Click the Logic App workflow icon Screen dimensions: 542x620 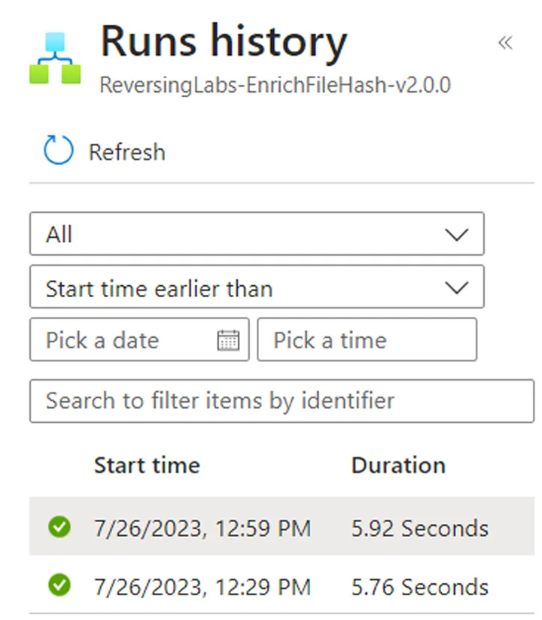coord(55,58)
